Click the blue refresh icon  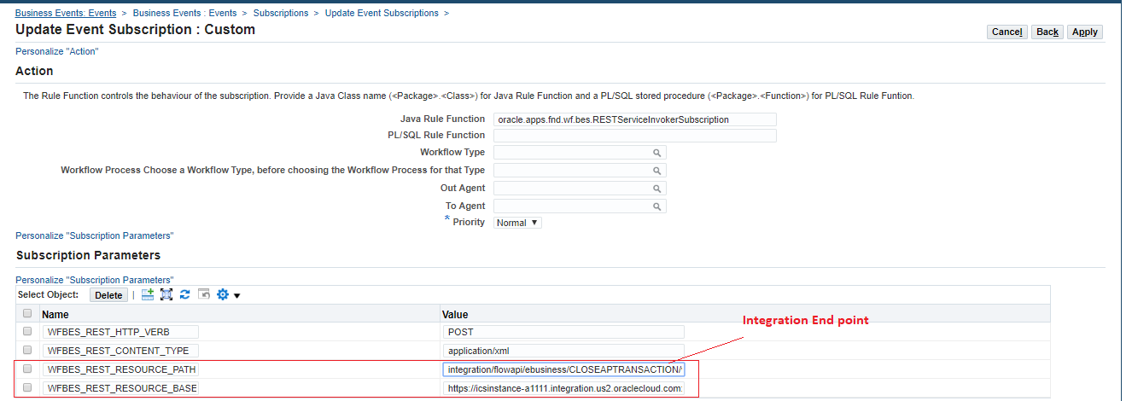(184, 294)
